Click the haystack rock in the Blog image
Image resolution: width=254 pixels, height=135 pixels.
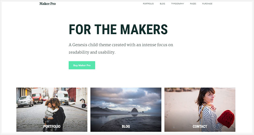pos(135,110)
